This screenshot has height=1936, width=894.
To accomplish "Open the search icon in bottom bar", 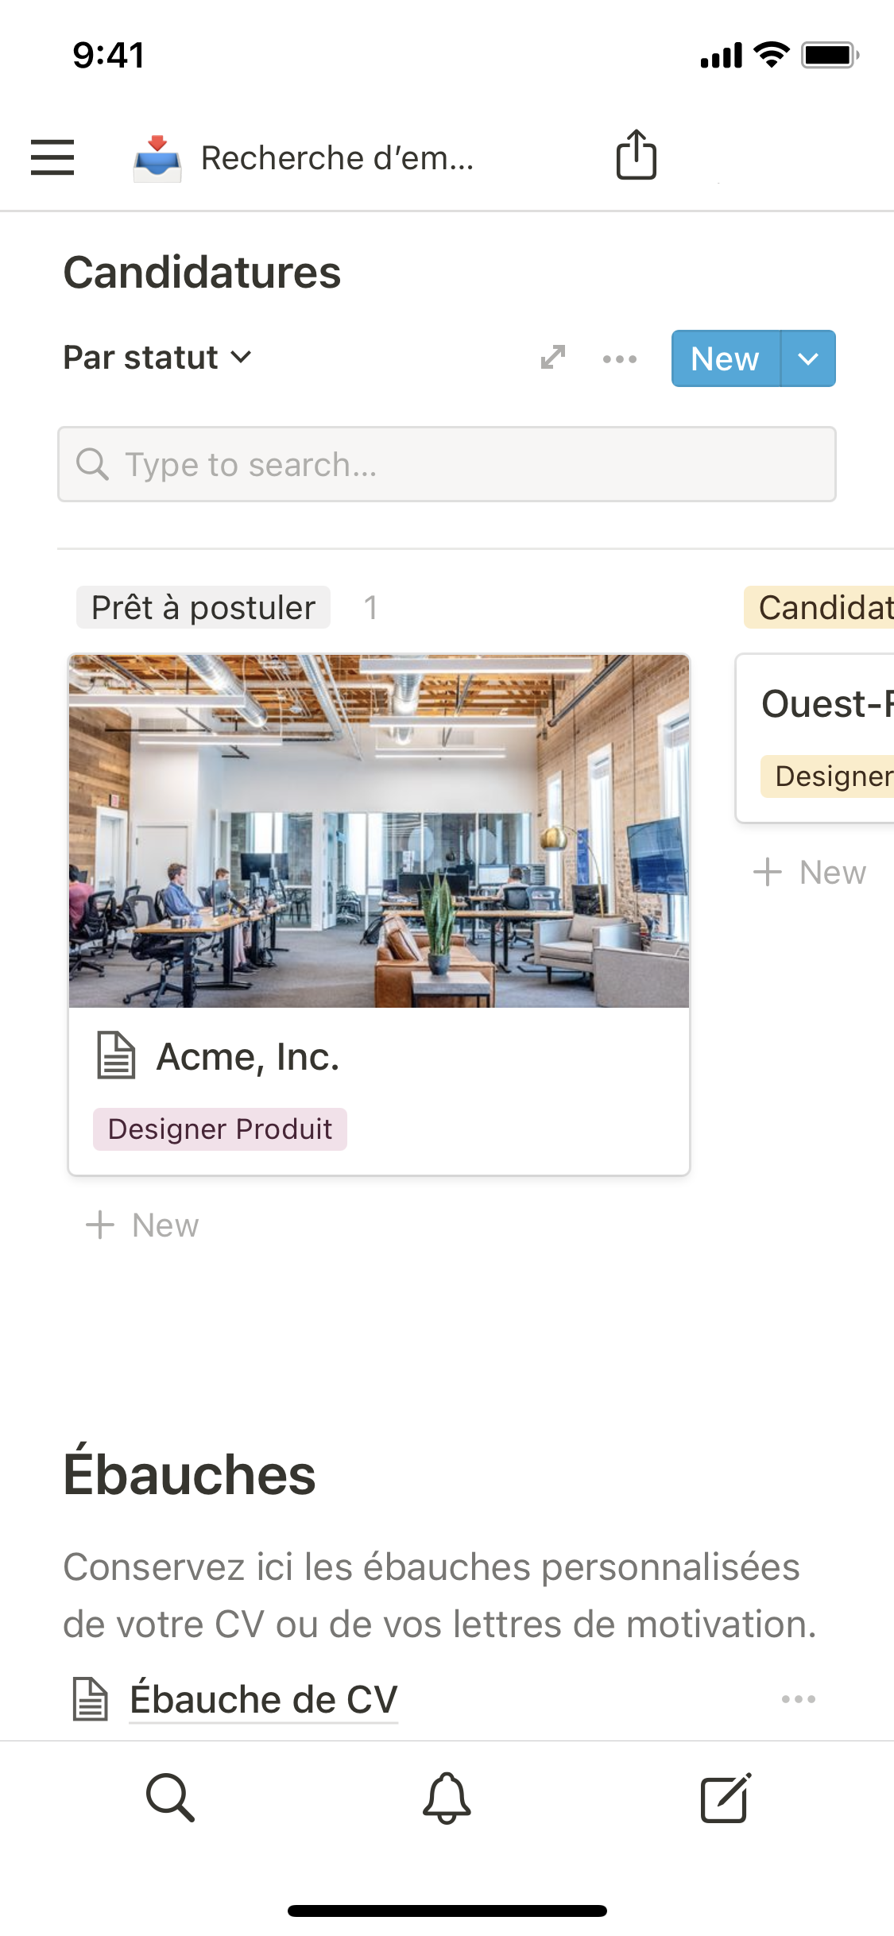I will click(170, 1798).
